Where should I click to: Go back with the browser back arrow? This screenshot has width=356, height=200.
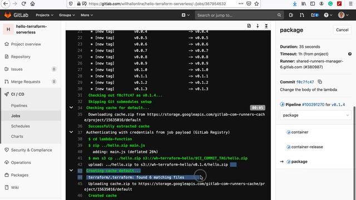click(x=6, y=4)
